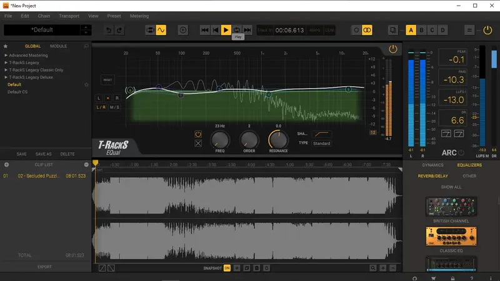Click the RESET button in EQ
Screen dimensions: 500x281
pos(107,80)
